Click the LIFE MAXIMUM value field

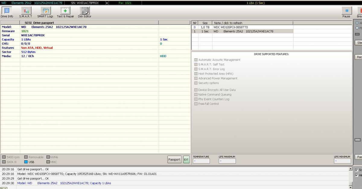(227, 161)
